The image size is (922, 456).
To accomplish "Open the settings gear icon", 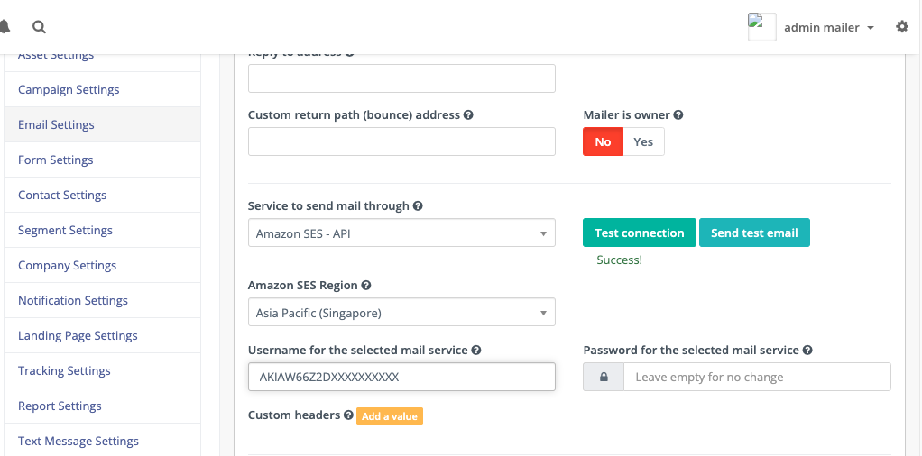I will (901, 27).
